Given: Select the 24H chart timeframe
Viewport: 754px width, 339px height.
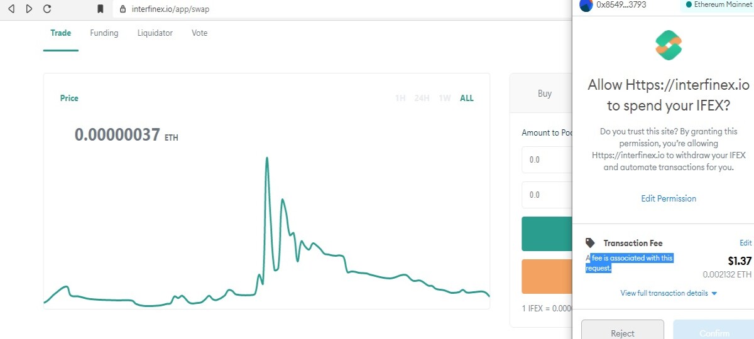Looking at the screenshot, I should [422, 98].
